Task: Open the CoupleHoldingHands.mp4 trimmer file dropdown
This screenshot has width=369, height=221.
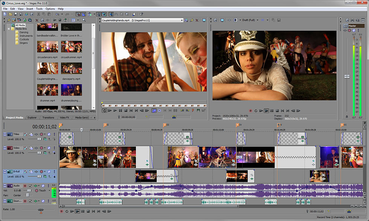Action: (x=182, y=20)
